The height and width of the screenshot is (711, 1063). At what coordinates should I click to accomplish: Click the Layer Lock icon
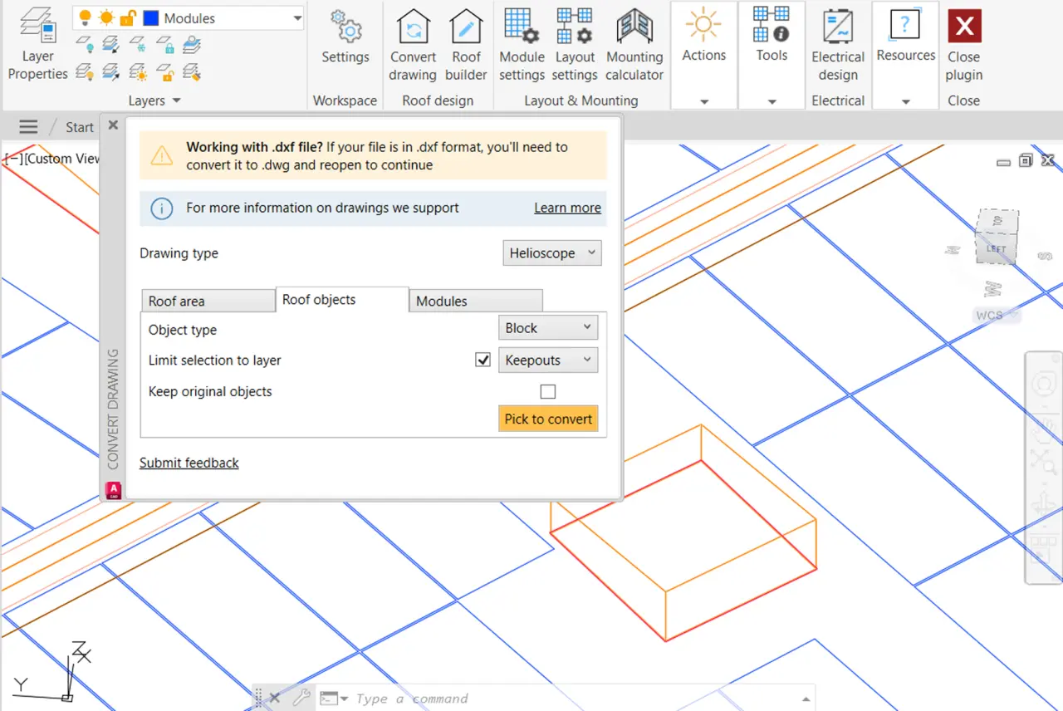(165, 44)
